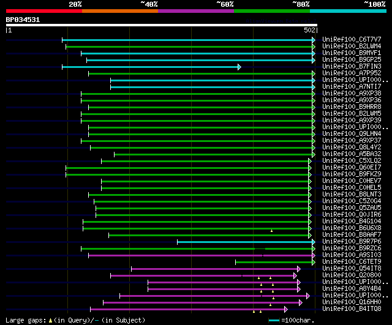Click the cyan alignment bar for B9R7P6
The height and width of the screenshot is (325, 392).
[244, 242]
